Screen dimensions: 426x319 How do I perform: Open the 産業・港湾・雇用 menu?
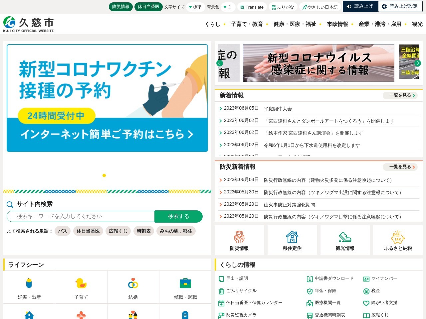tap(380, 24)
